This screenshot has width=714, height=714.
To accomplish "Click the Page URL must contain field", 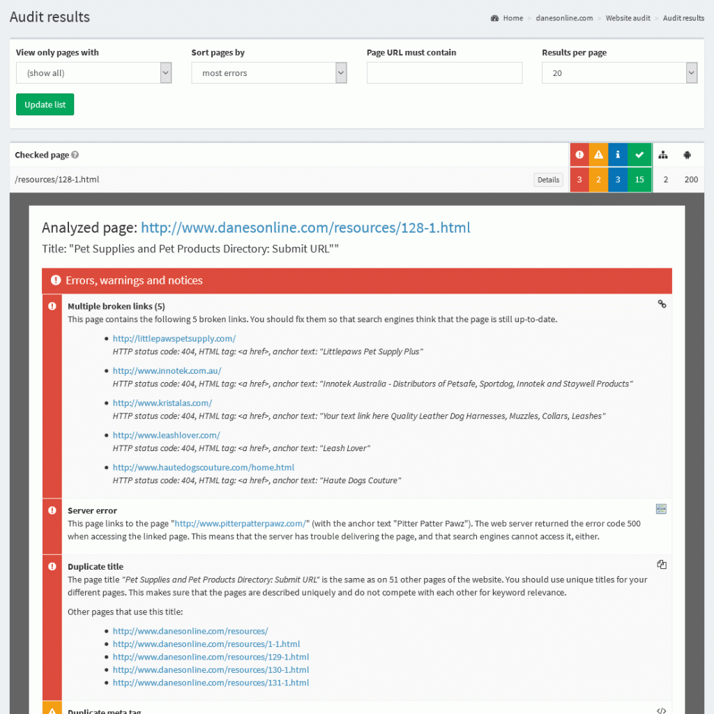I will [x=444, y=73].
